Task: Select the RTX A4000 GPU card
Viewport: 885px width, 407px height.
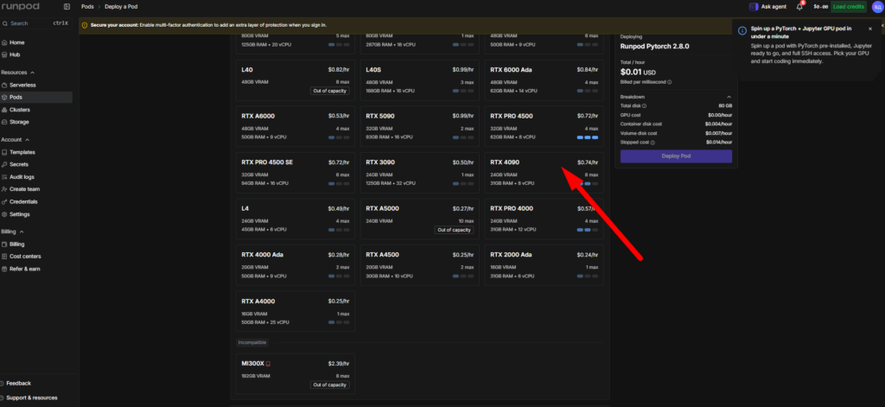Action: 296,311
